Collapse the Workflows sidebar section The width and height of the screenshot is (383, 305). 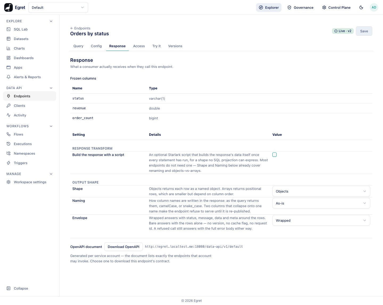[x=51, y=126]
